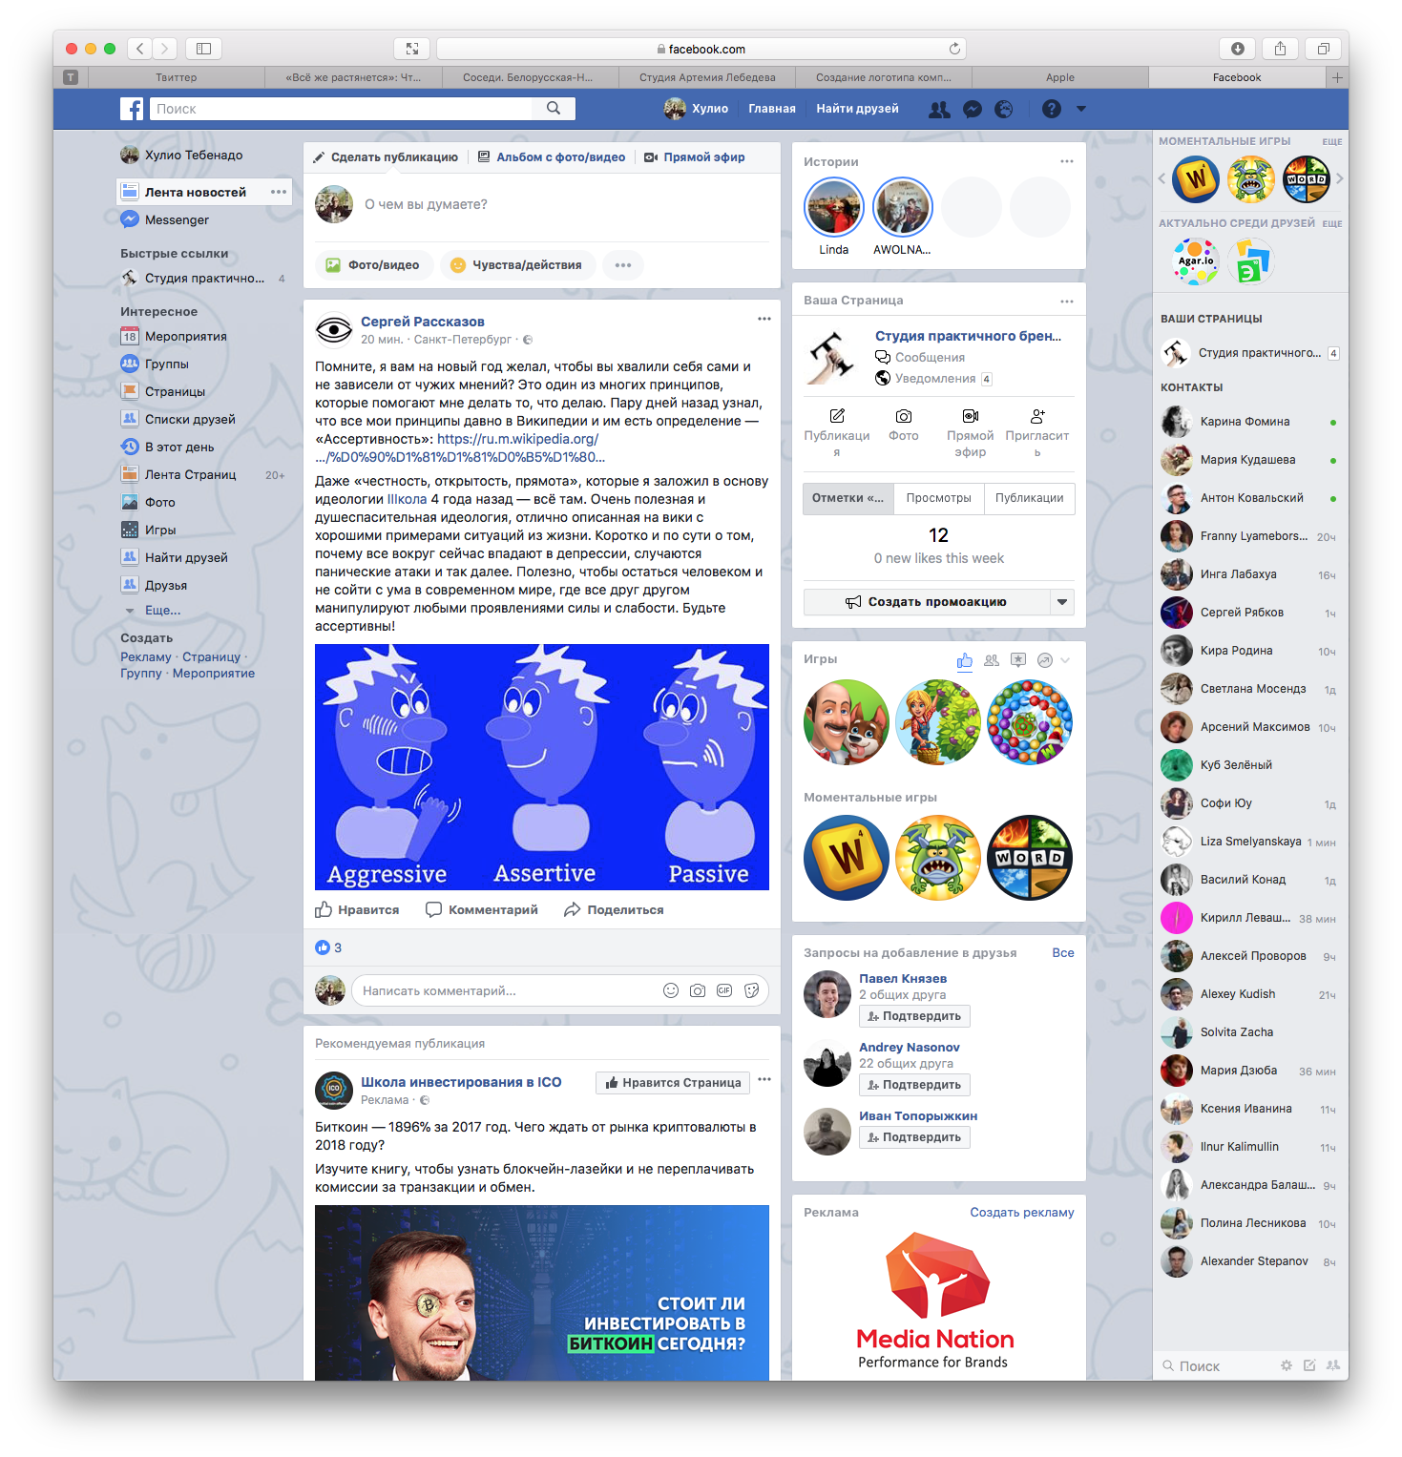
Task: Select Сделать публикацию tab
Action: [386, 157]
